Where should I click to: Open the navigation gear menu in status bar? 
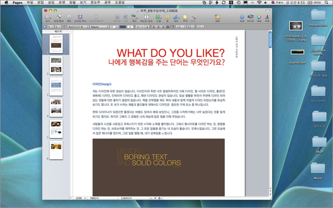click(160, 198)
